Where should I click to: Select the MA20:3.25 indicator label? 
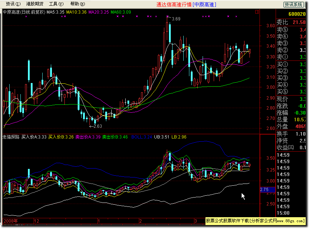(x=98, y=12)
